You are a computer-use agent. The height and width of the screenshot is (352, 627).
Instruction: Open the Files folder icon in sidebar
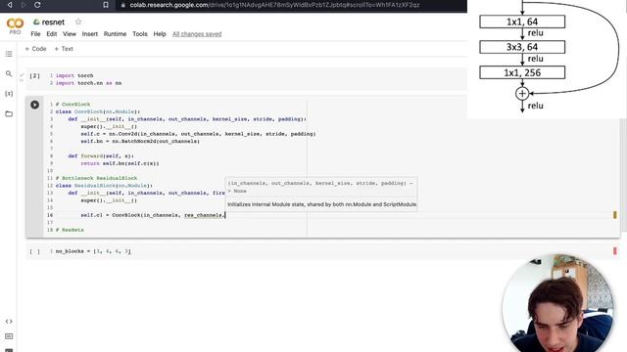click(x=9, y=113)
